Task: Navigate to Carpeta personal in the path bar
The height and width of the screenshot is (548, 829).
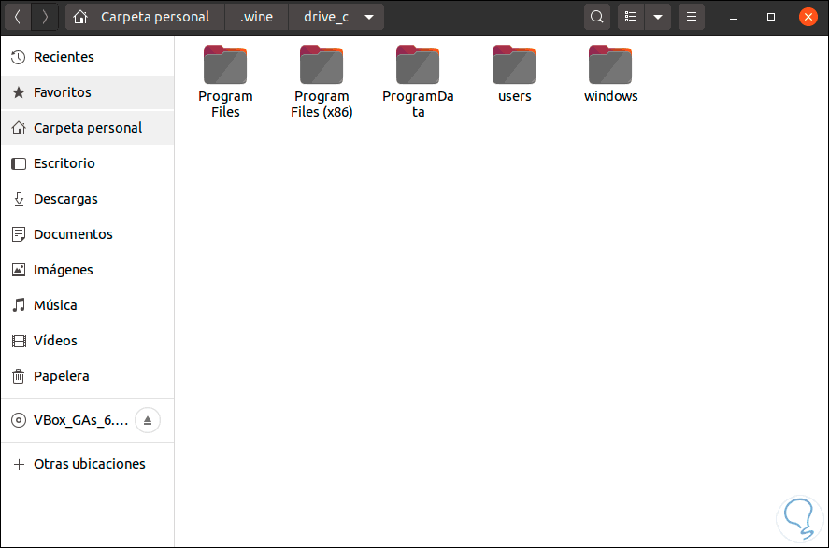Action: coord(155,17)
